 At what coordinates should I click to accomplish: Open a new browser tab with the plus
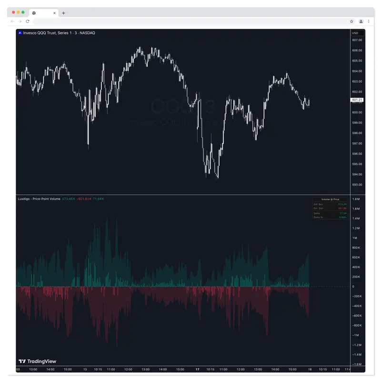point(62,13)
